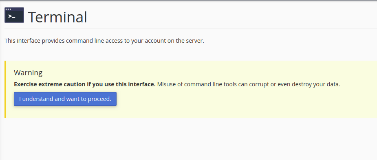Confirm with 'I understand and want to proceed.'
This screenshot has width=377, height=160.
point(65,99)
